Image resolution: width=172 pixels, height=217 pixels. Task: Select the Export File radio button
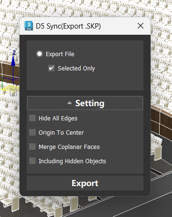pos(40,54)
